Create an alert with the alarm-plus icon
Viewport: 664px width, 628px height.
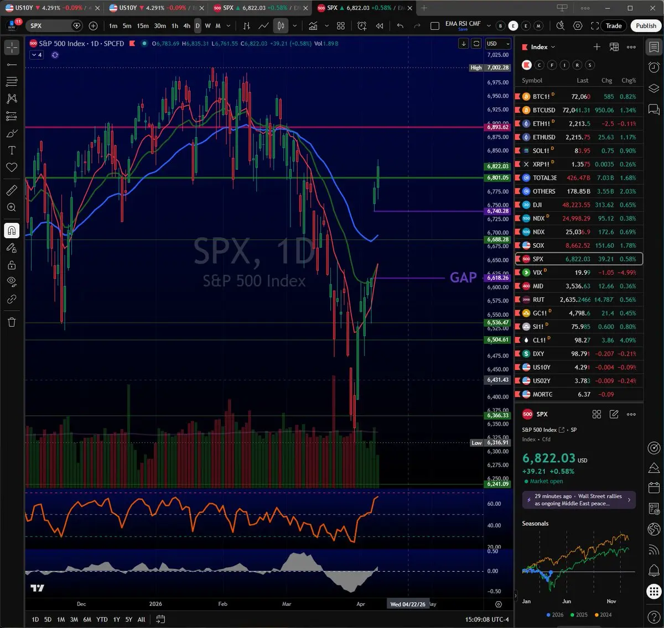362,25
